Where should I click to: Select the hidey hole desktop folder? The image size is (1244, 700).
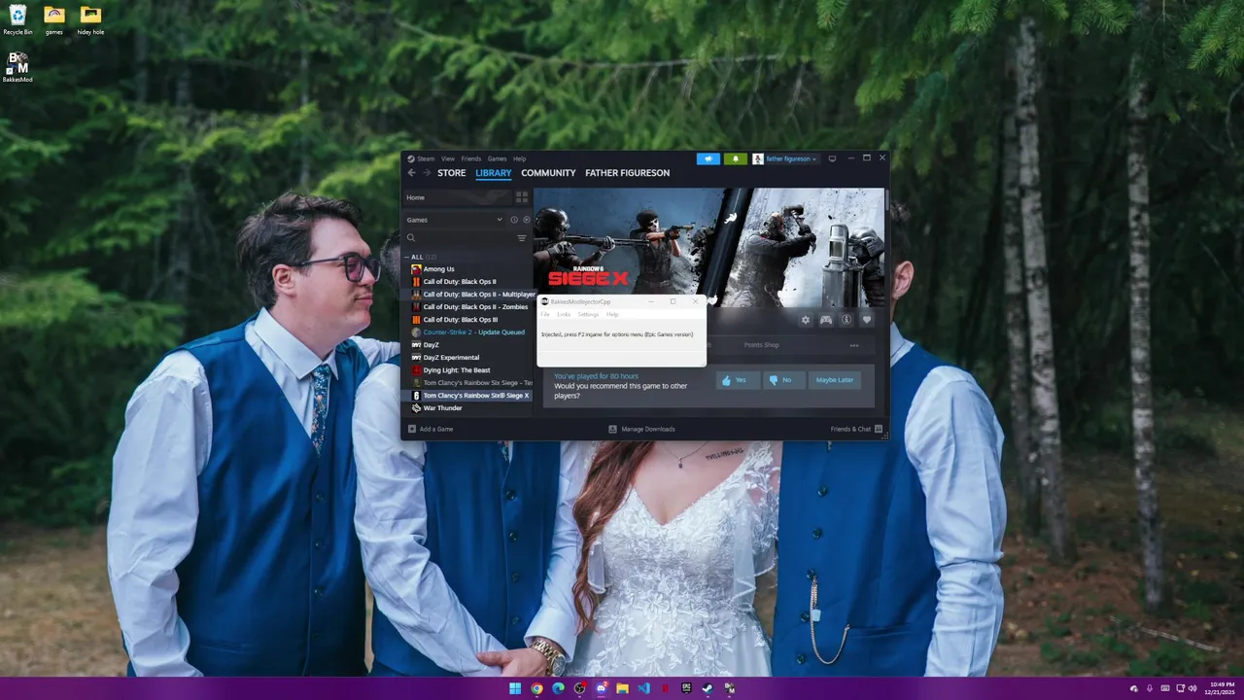[x=90, y=19]
